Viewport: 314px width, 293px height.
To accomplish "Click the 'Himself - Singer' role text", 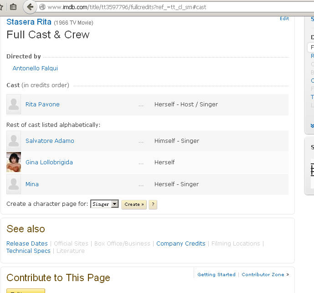I will click(177, 141).
